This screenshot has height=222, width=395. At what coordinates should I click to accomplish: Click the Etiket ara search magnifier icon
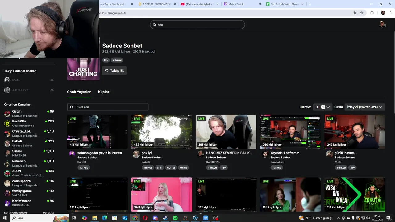point(72,107)
